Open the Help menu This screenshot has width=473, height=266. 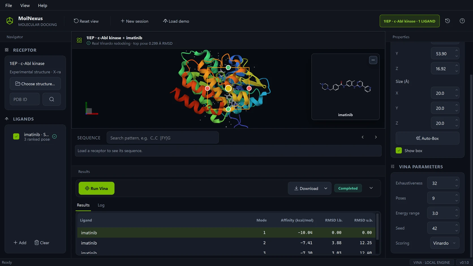coord(42,5)
